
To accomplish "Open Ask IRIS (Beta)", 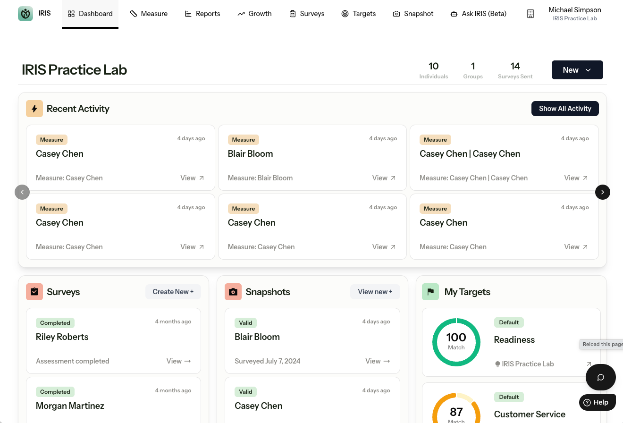I will [x=479, y=14].
